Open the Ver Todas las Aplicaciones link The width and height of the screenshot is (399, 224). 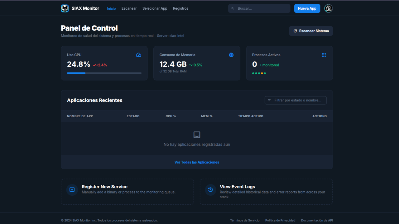[197, 162]
